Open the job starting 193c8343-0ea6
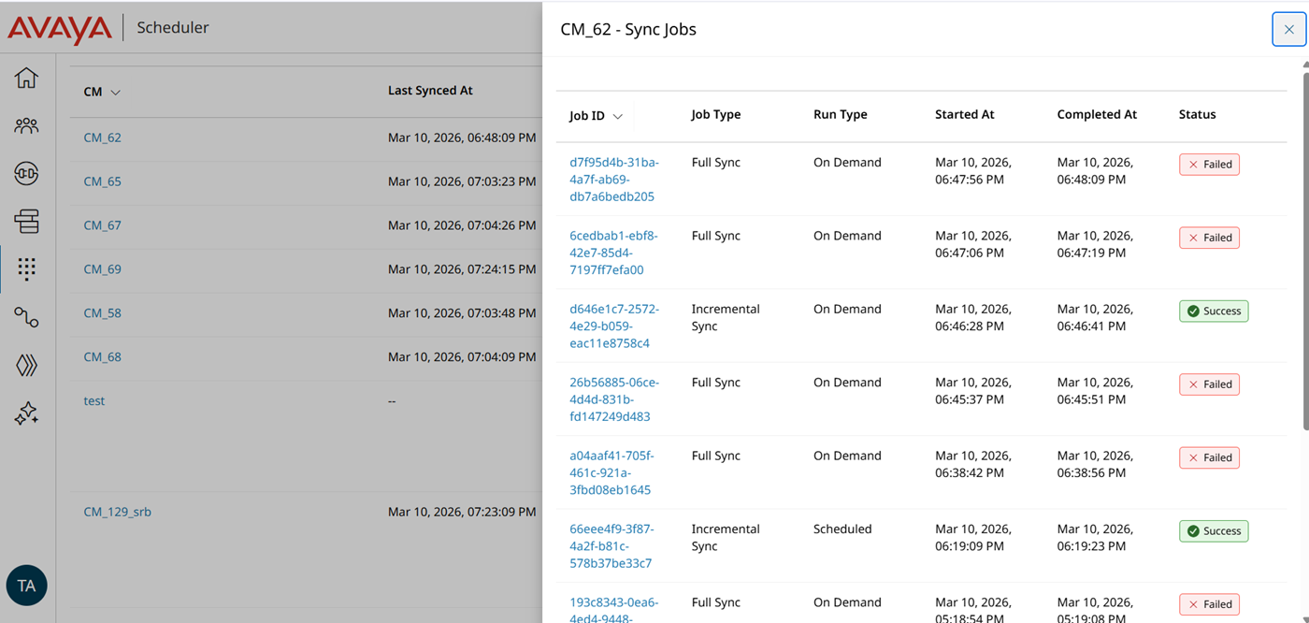This screenshot has width=1309, height=623. click(613, 609)
